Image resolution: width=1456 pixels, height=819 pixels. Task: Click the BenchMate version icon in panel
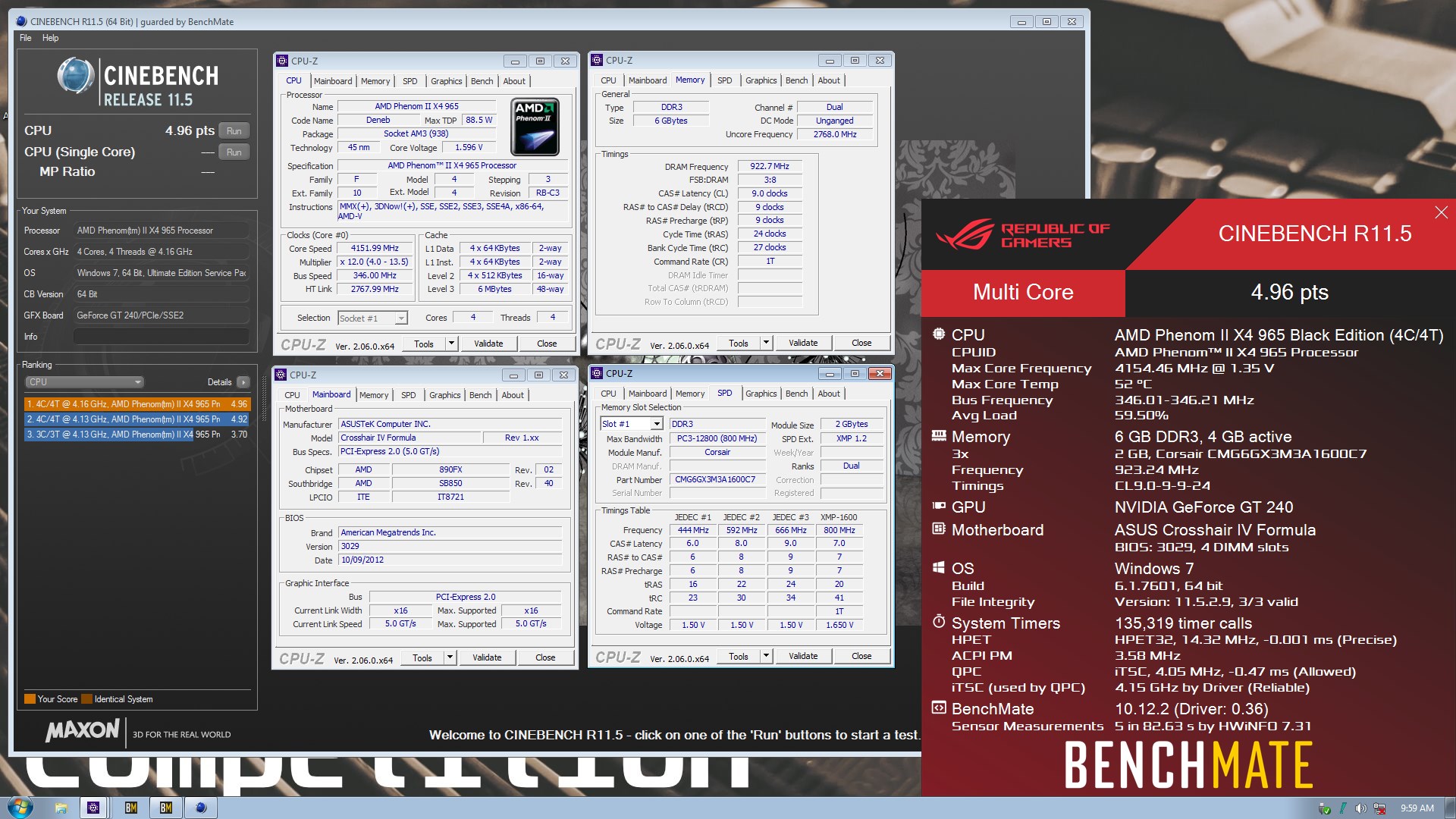[x=939, y=708]
